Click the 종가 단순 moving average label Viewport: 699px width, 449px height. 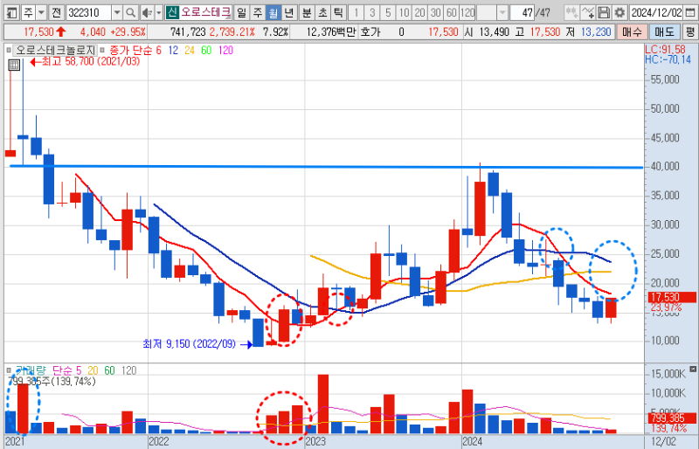130,51
